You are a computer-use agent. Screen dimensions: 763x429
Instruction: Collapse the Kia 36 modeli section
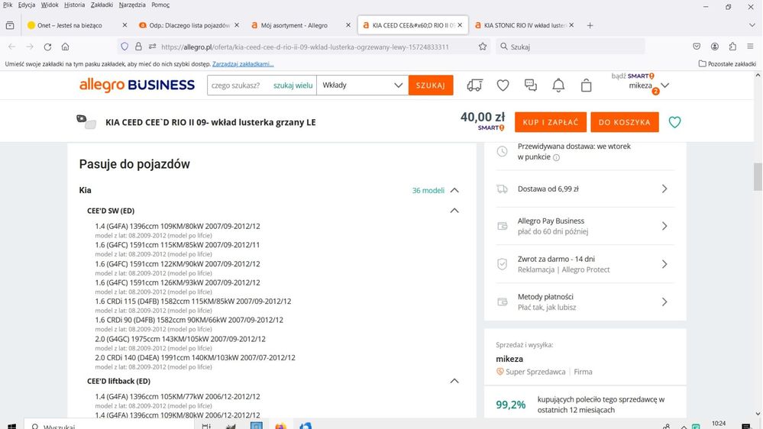tap(454, 190)
